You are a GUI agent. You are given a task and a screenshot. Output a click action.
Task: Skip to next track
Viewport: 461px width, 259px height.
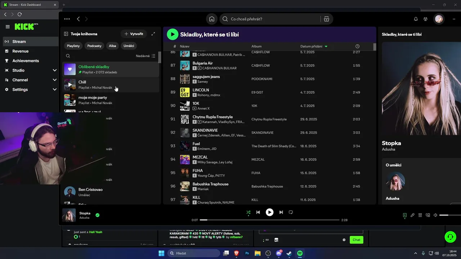pyautogui.click(x=281, y=212)
